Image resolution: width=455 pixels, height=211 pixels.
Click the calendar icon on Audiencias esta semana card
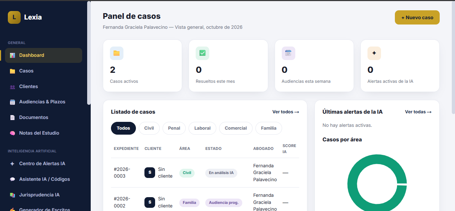coord(289,53)
